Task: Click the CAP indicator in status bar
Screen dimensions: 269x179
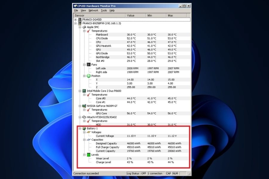Action: click(169, 174)
